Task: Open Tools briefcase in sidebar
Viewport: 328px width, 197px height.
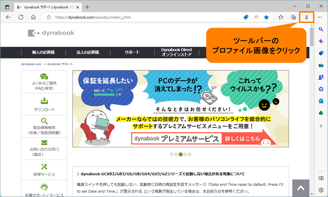Action: pos(321,65)
